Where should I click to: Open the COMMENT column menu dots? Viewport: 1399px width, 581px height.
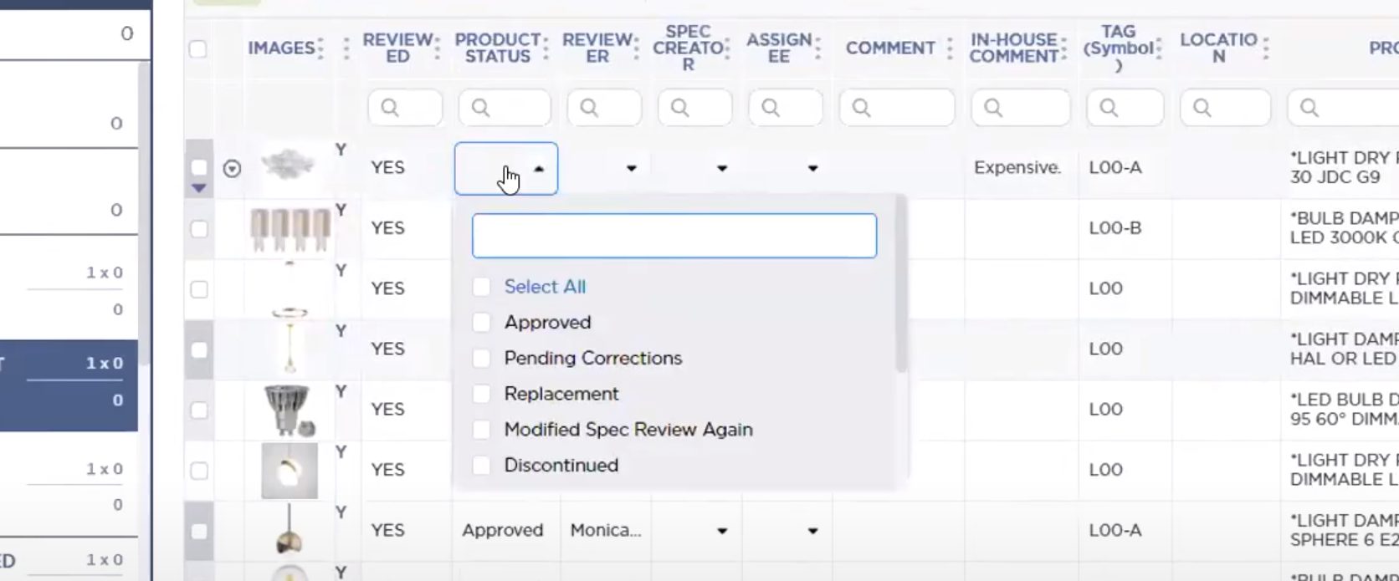tap(950, 48)
